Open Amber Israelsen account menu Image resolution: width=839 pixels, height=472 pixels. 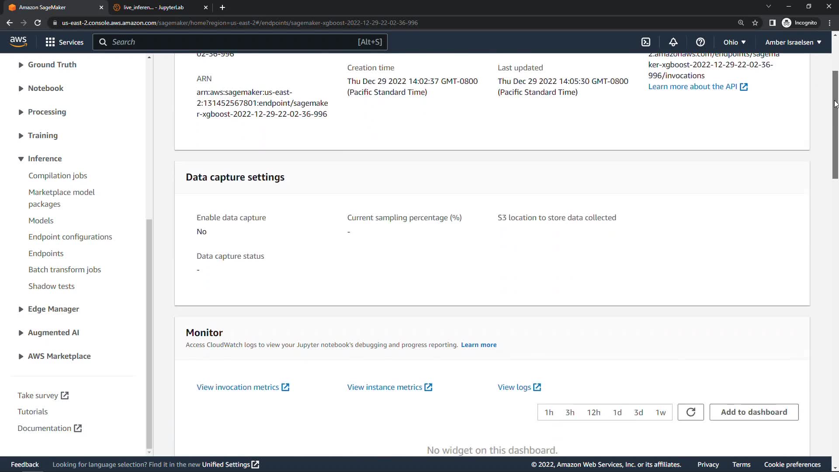point(793,42)
